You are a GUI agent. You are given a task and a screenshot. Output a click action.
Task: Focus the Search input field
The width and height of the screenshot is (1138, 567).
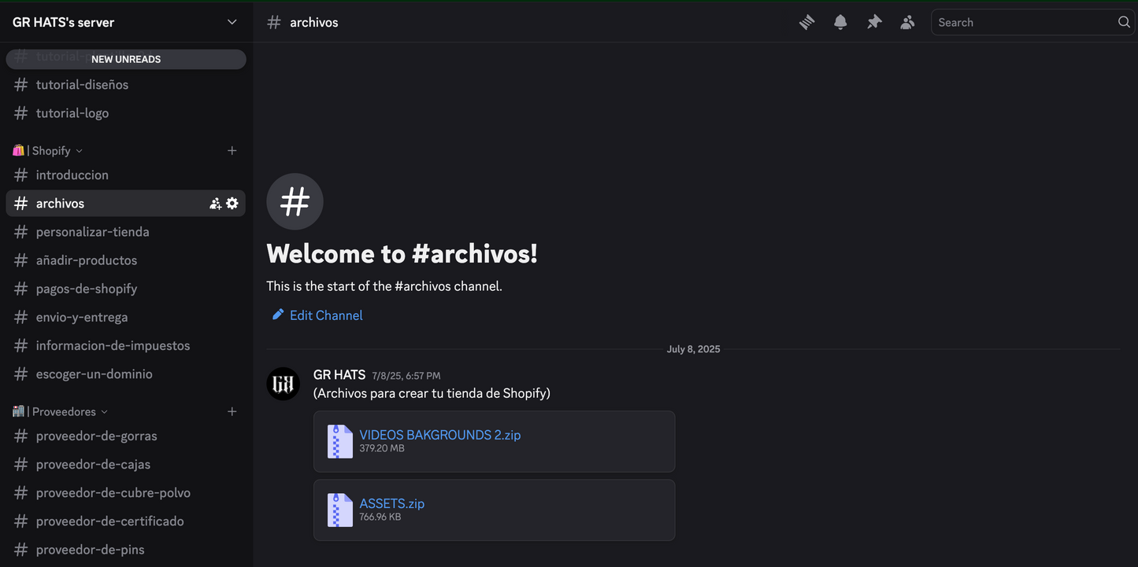1022,23
